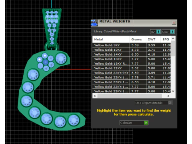Click the 3.71 DWT in 10KY row
The image size is (192, 144).
pos(151,50)
